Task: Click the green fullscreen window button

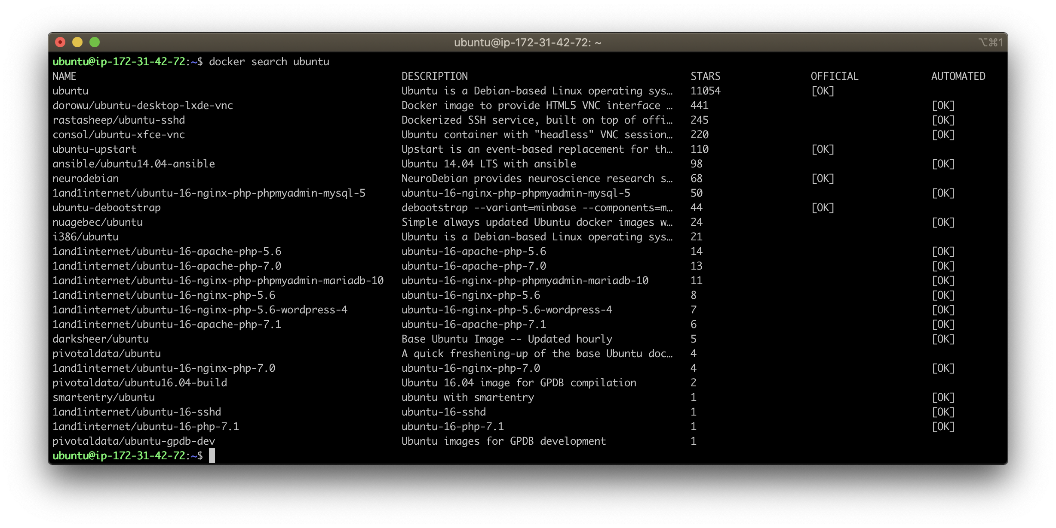Action: 95,42
